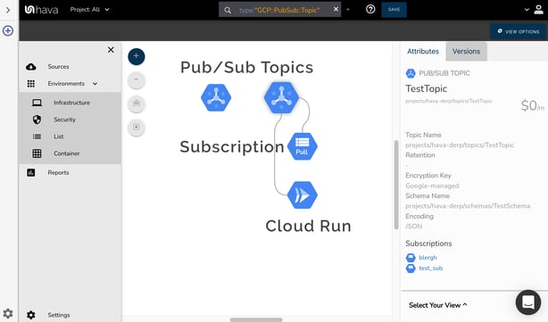Select the highlighted TestTopic node
Screen dimensions: 548x322
(281, 98)
